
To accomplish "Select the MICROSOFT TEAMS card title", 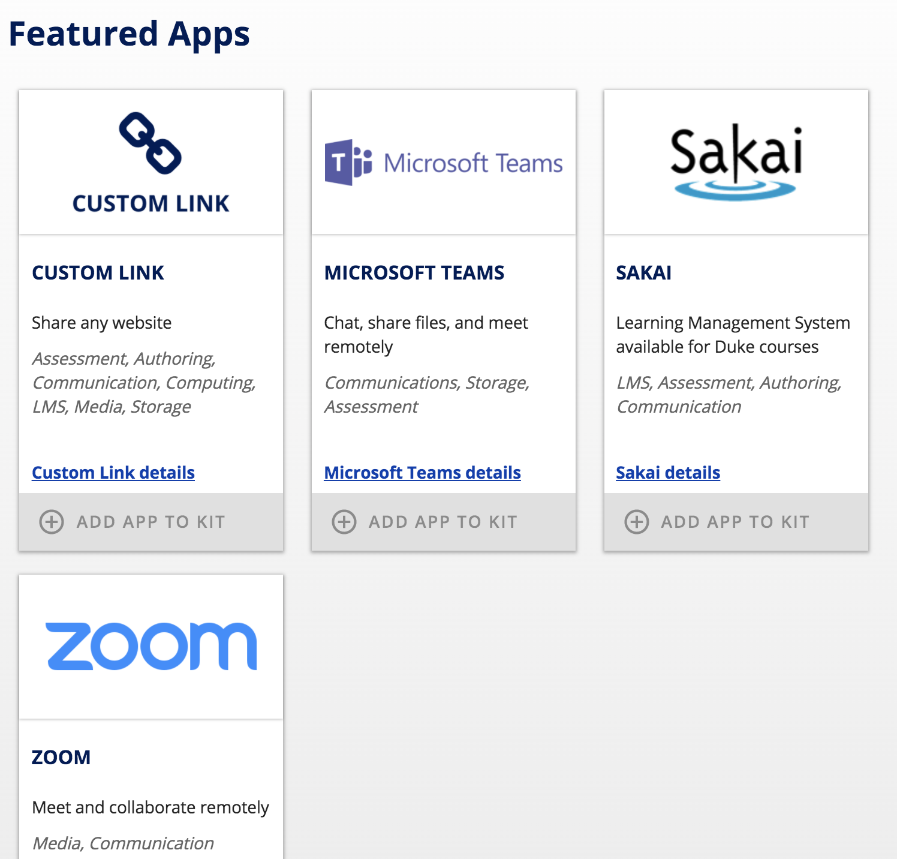I will [x=414, y=273].
